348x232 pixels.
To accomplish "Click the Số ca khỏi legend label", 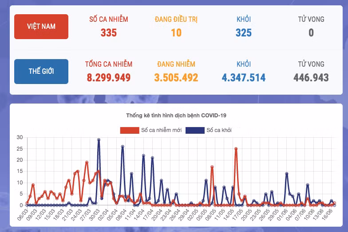I will click(x=219, y=130).
